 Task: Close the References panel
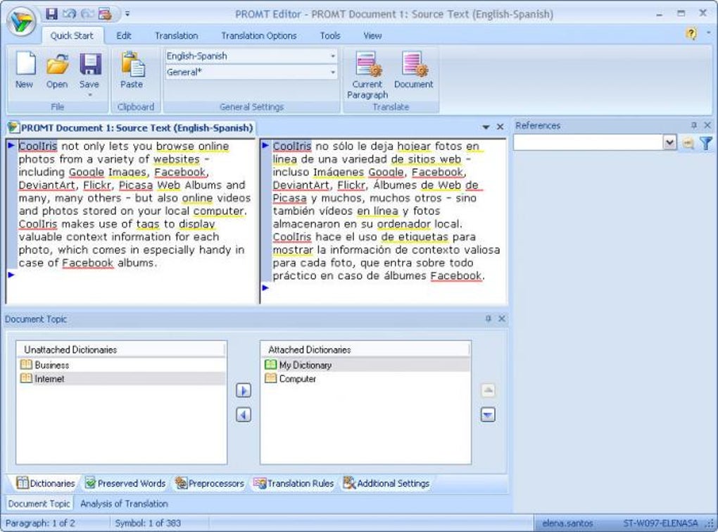tap(707, 125)
